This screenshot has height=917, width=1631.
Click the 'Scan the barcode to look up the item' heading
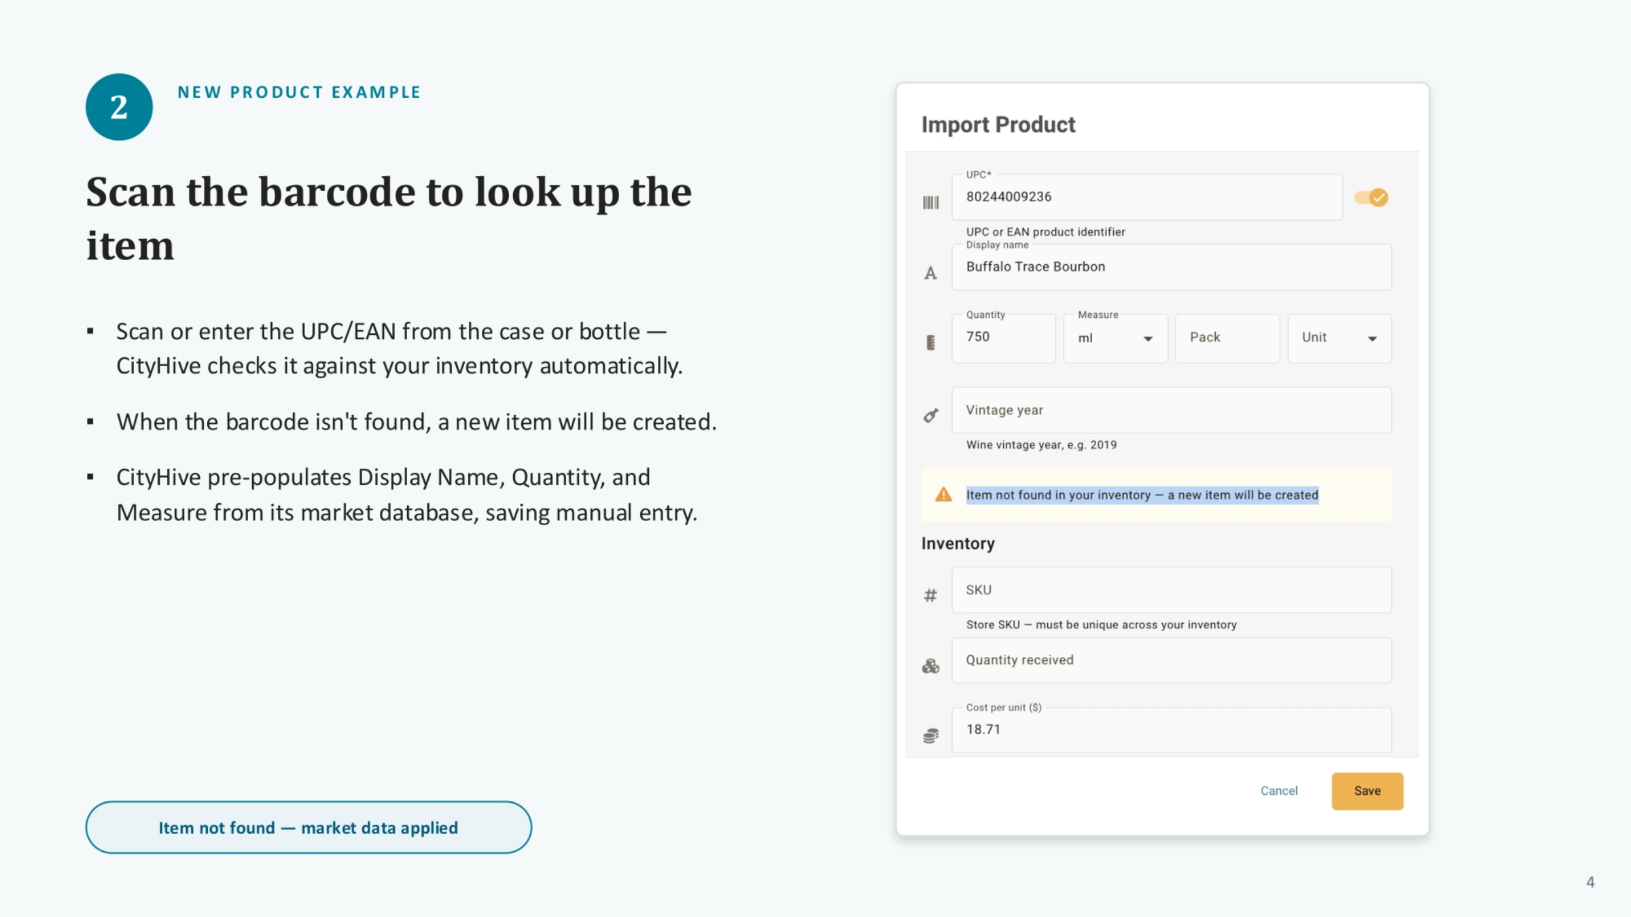[389, 218]
